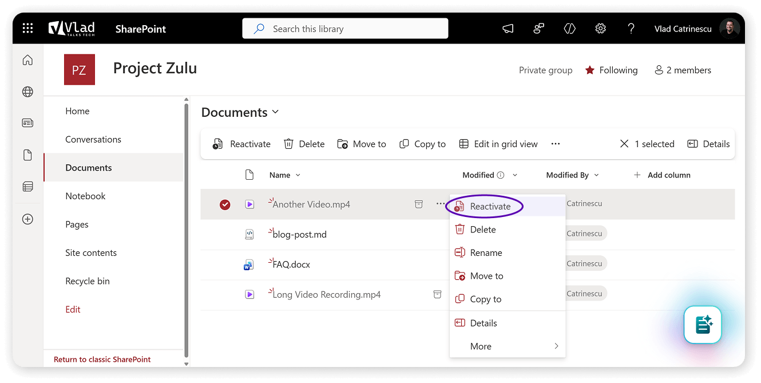Click the Return to classic SharePoint link
761x383 pixels.
click(x=102, y=360)
